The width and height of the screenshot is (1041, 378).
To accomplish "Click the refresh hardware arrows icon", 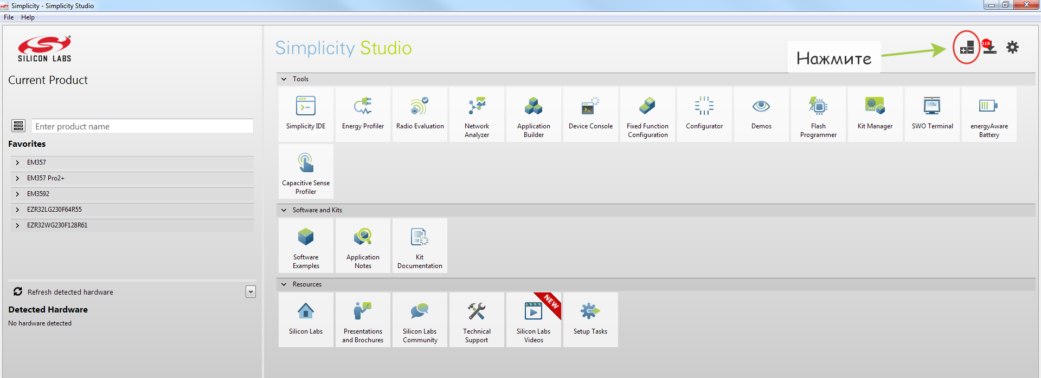I will pyautogui.click(x=18, y=291).
